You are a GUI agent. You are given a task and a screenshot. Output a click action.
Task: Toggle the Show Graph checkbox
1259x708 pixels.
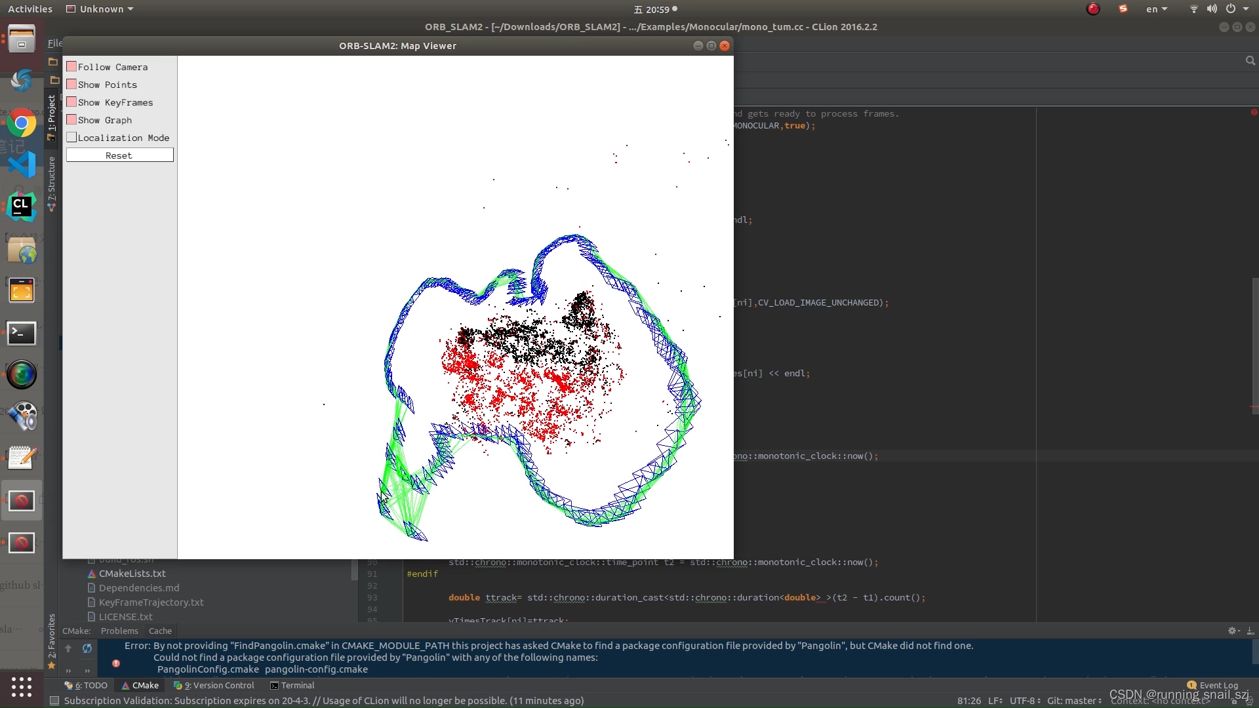click(71, 120)
